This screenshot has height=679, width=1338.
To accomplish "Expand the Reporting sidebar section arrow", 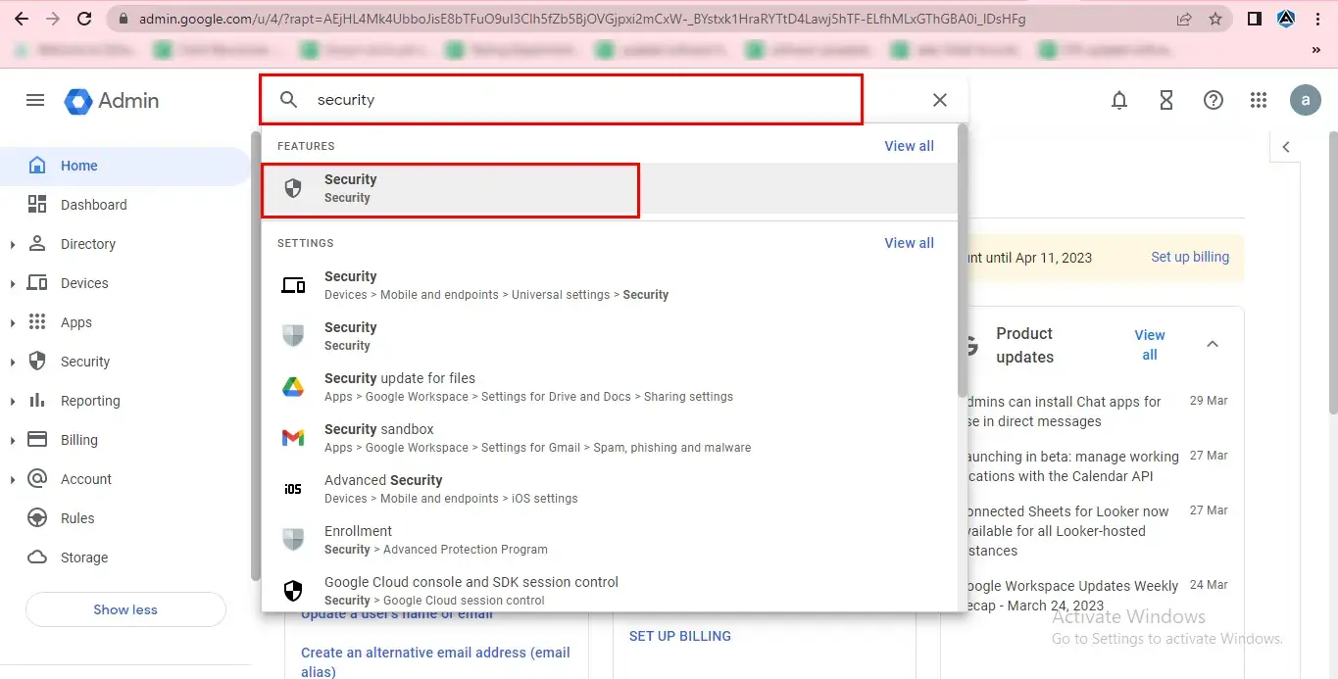I will tap(13, 402).
